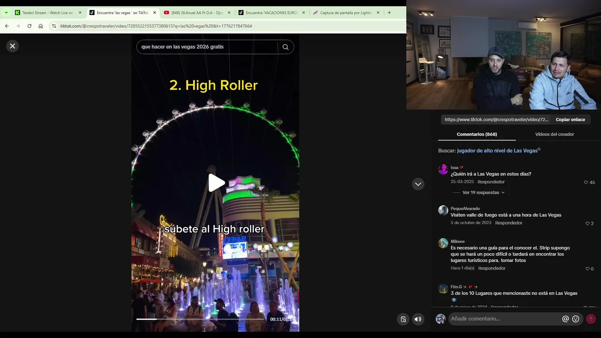The height and width of the screenshot is (338, 601).
Task: Click 5 de octubre de 2023 date
Action: click(x=471, y=223)
